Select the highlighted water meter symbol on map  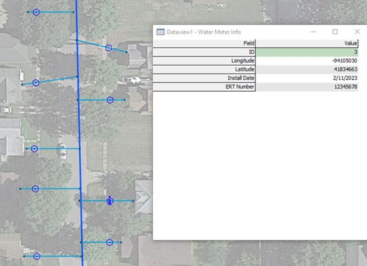110,200
